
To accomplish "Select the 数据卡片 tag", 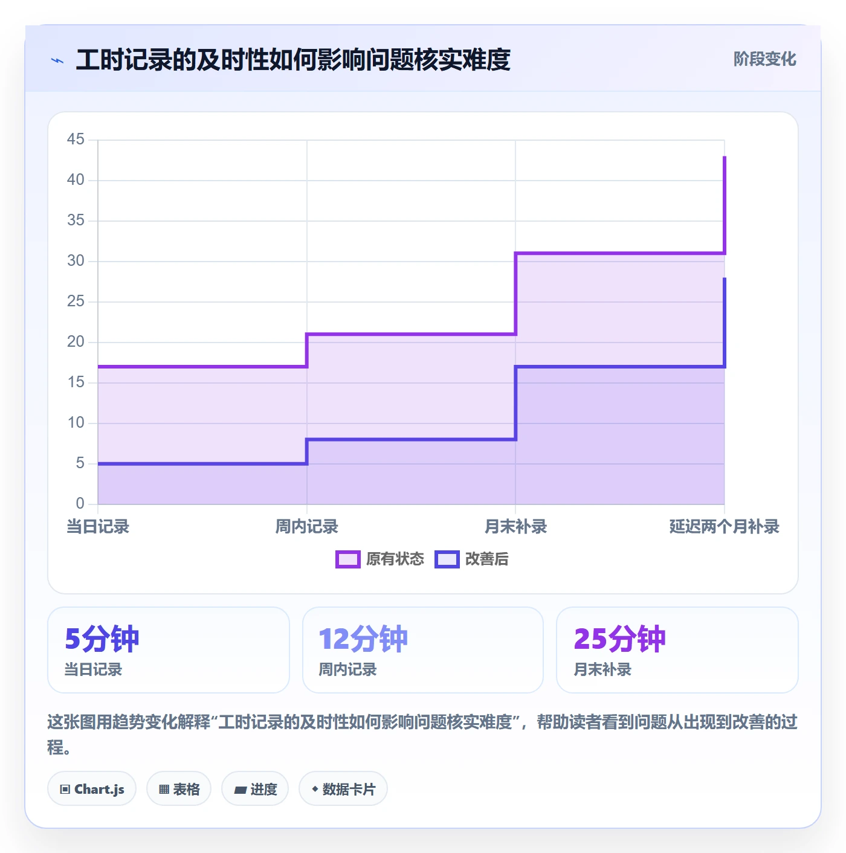I will [x=343, y=788].
